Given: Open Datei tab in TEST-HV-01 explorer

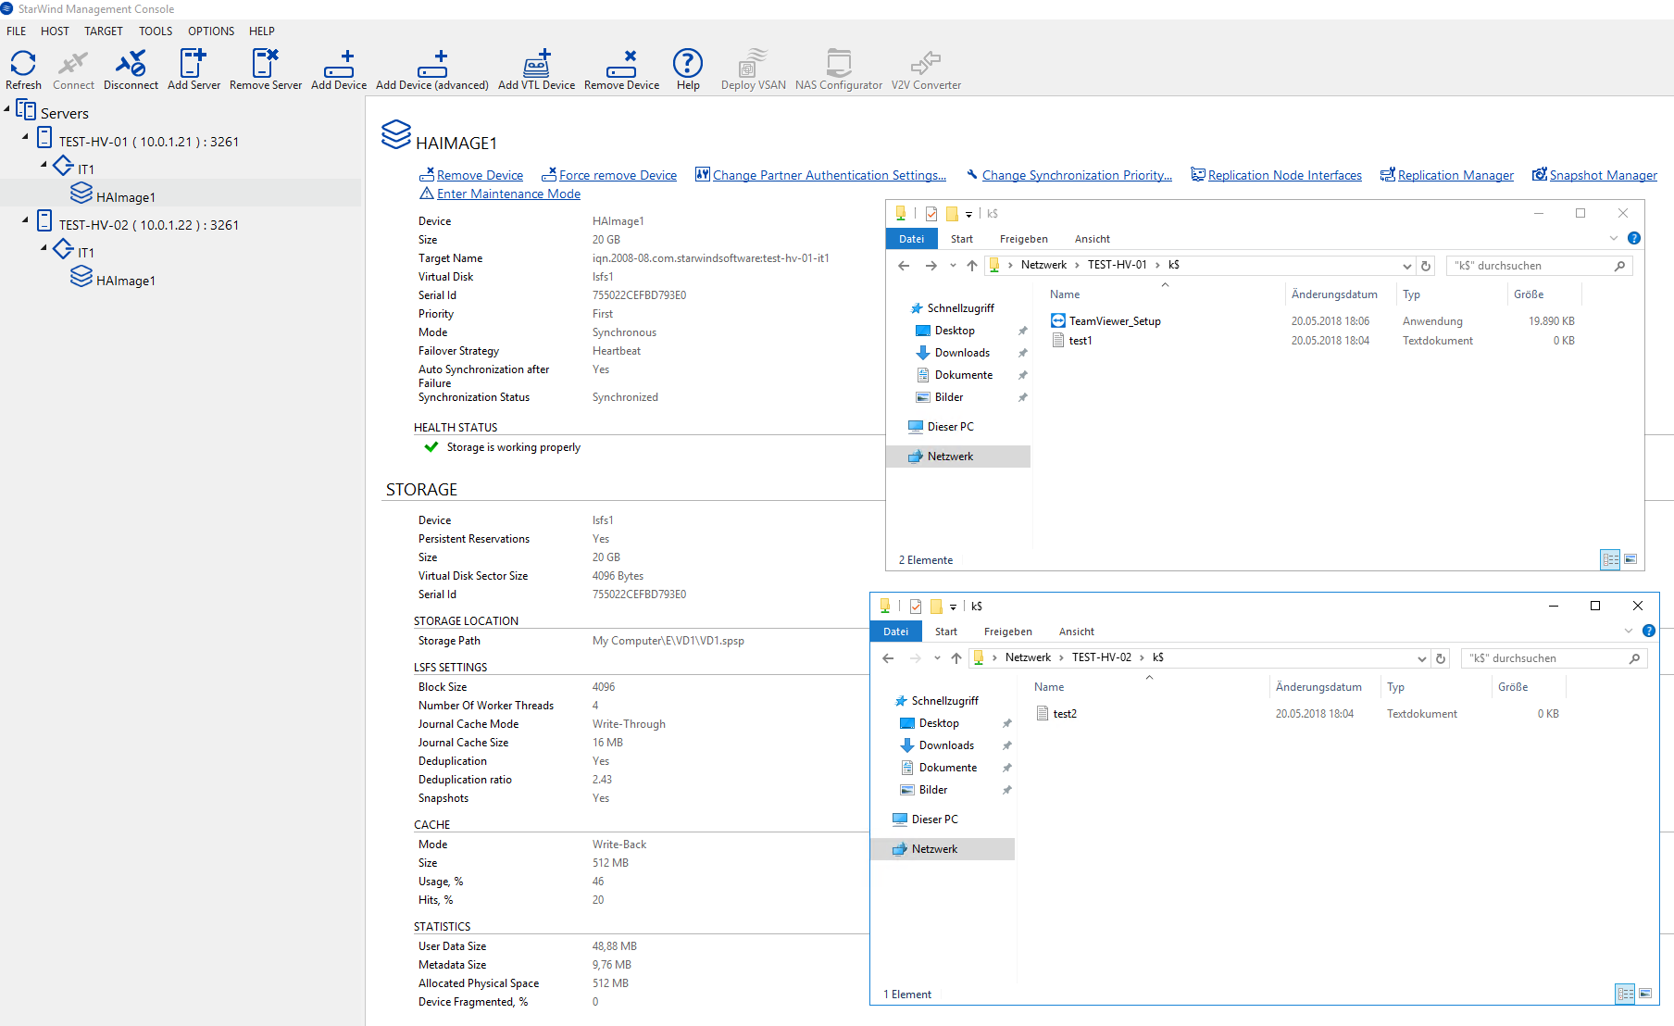Looking at the screenshot, I should tap(912, 239).
